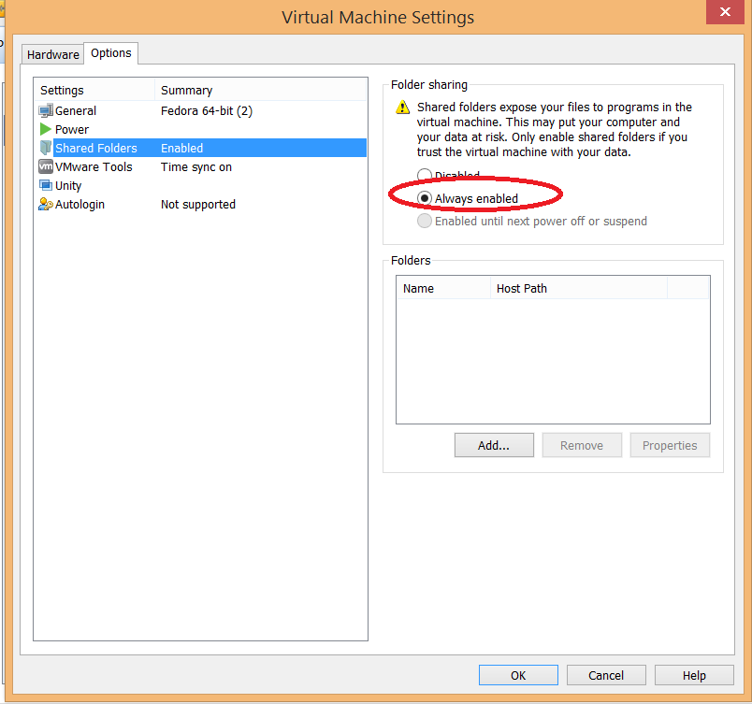Click the 'Enabled' summary for Shared Folders
Image resolution: width=752 pixels, height=704 pixels.
tap(181, 148)
